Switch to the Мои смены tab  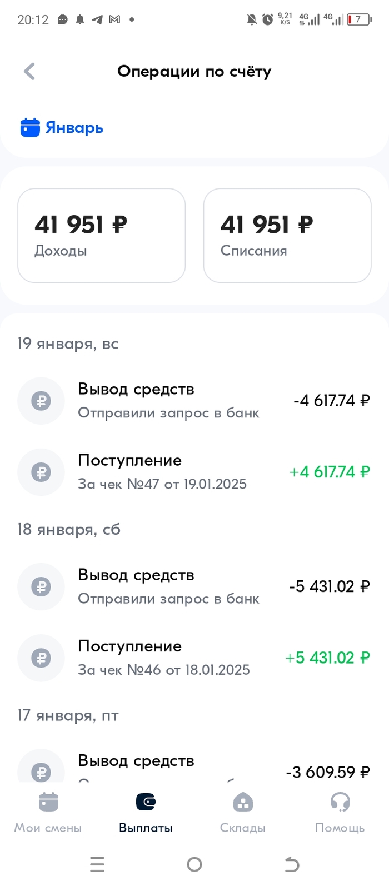tap(48, 812)
